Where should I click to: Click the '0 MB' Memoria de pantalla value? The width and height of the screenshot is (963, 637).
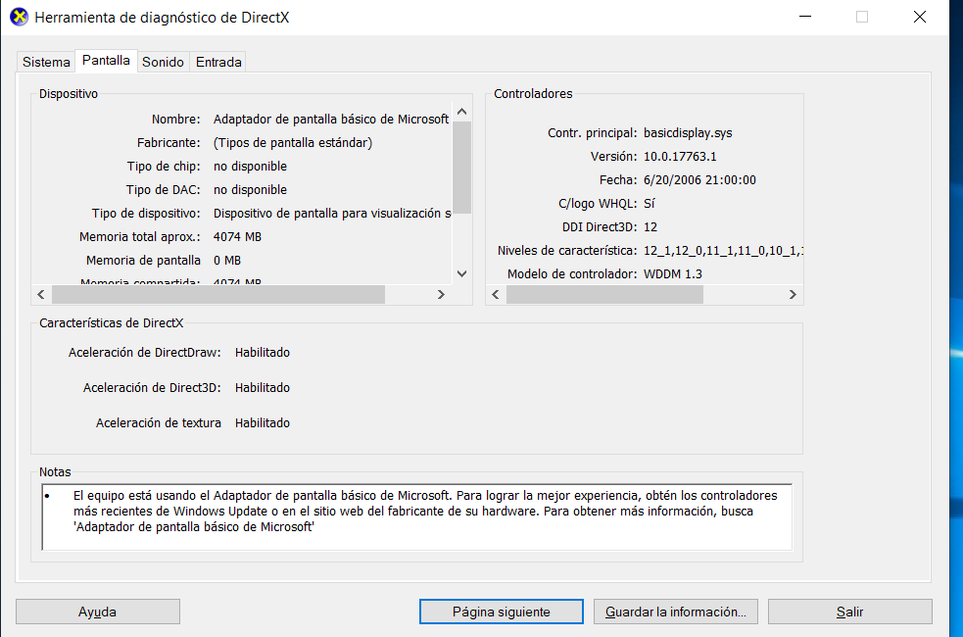coord(226,261)
